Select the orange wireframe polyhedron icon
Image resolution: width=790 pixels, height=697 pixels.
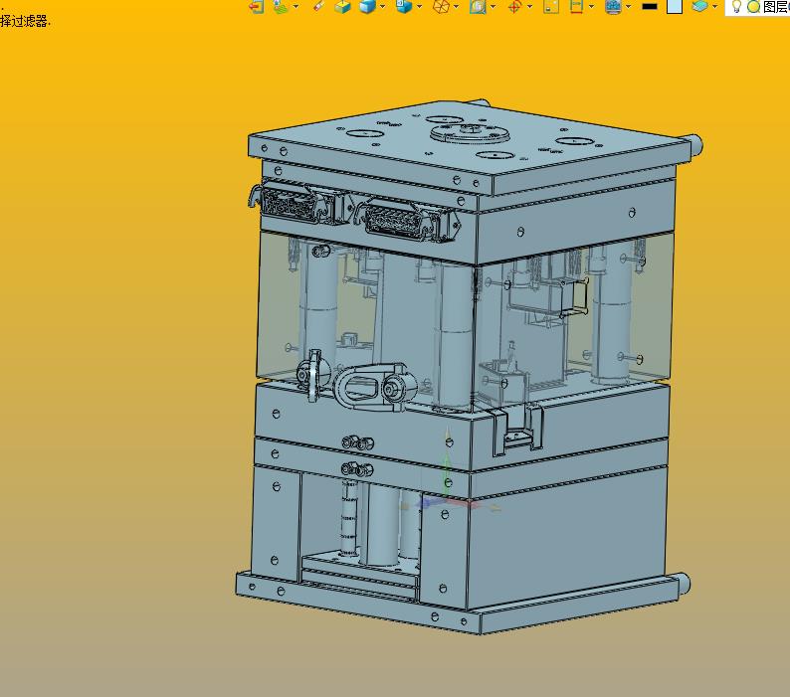coord(441,6)
